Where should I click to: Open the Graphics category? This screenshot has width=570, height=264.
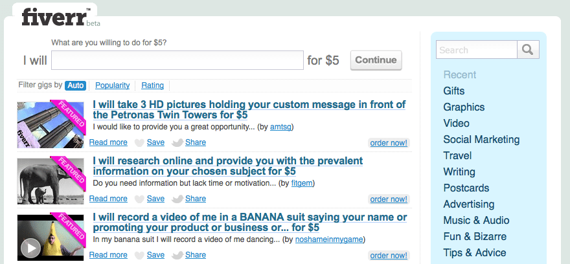coord(464,107)
